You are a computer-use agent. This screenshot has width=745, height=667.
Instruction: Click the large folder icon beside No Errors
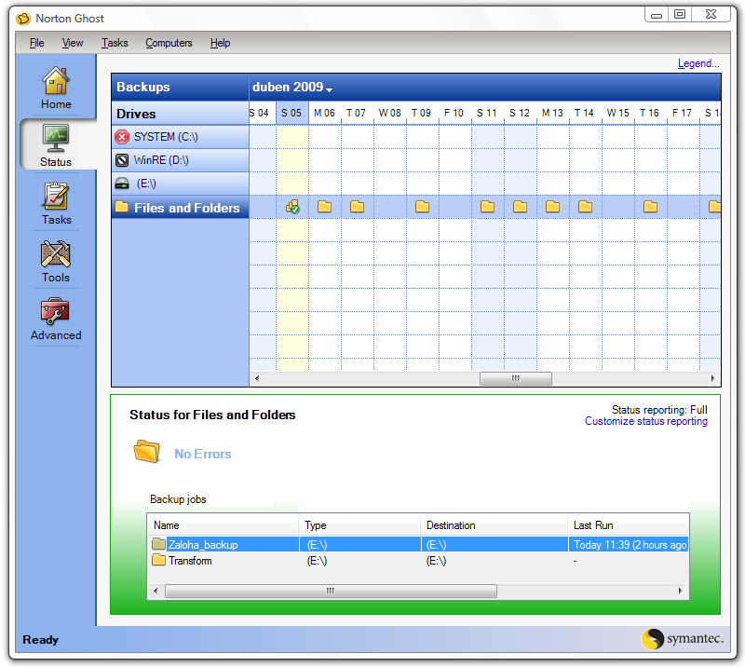(147, 451)
